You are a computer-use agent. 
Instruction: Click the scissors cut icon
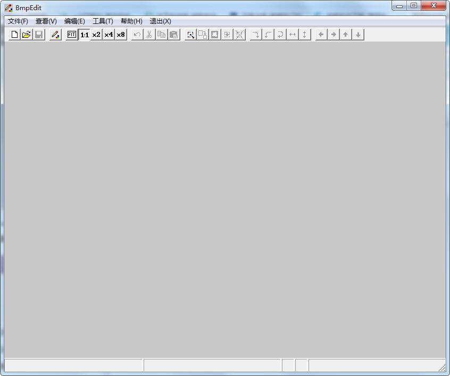coord(149,35)
